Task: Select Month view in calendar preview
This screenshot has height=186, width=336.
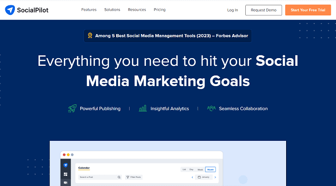Action: click(x=210, y=170)
